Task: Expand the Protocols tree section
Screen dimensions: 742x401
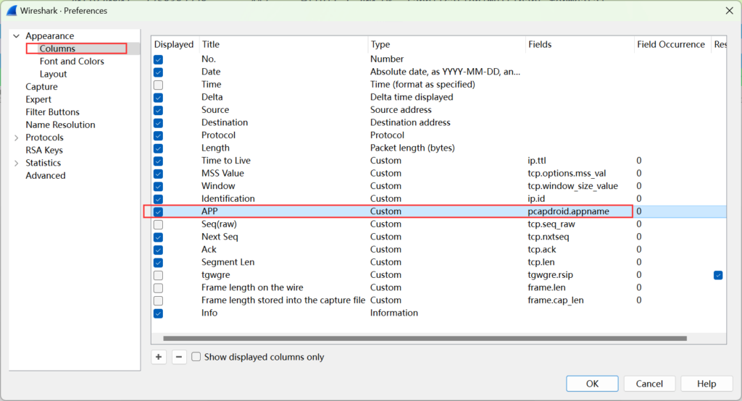Action: [x=16, y=138]
